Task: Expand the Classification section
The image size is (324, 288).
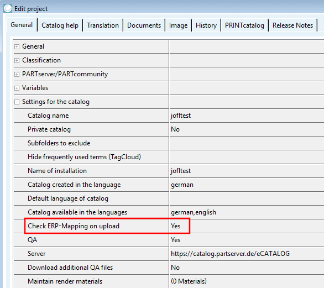Action: 17,61
